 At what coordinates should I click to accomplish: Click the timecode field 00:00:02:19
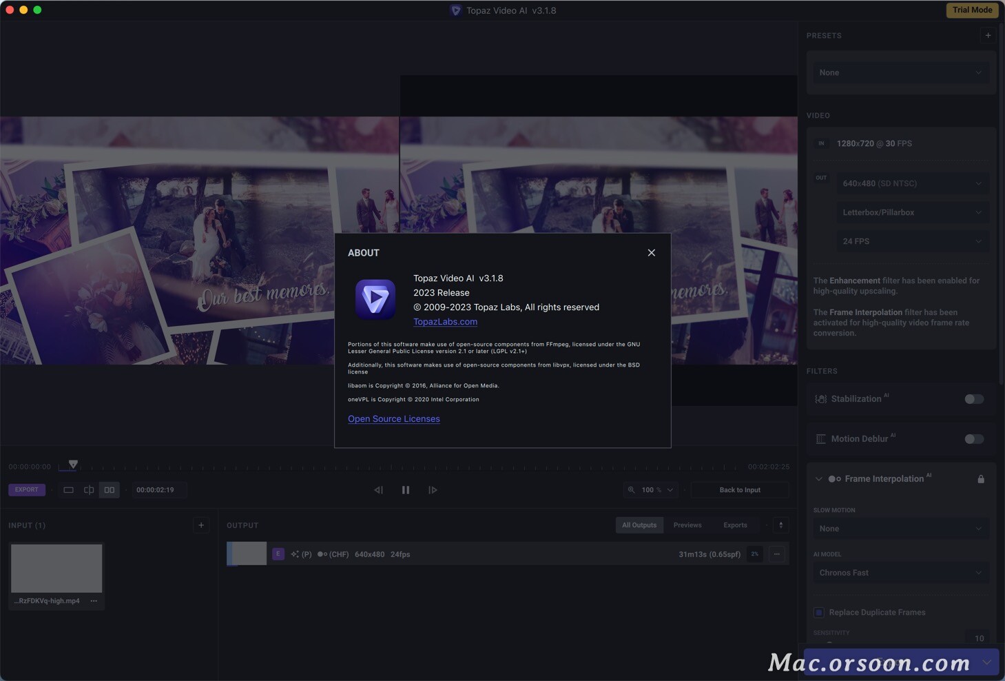tap(158, 490)
